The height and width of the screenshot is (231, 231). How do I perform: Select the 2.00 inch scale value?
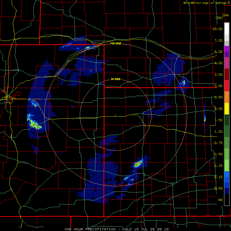point(218,109)
